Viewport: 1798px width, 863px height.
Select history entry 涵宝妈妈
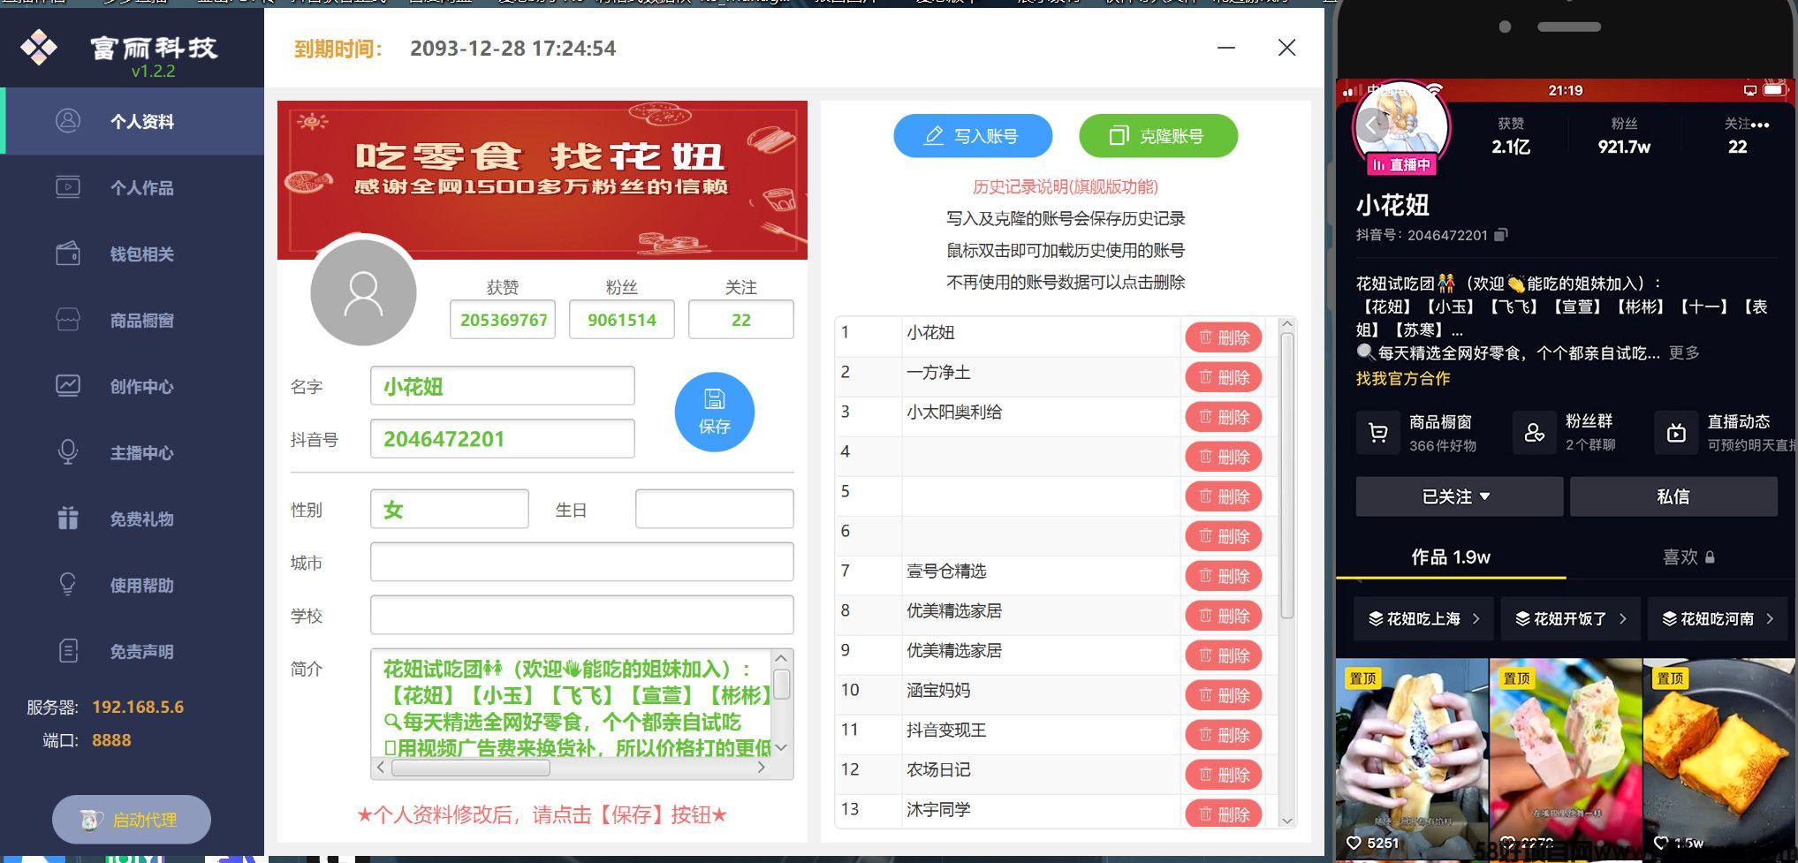(938, 691)
